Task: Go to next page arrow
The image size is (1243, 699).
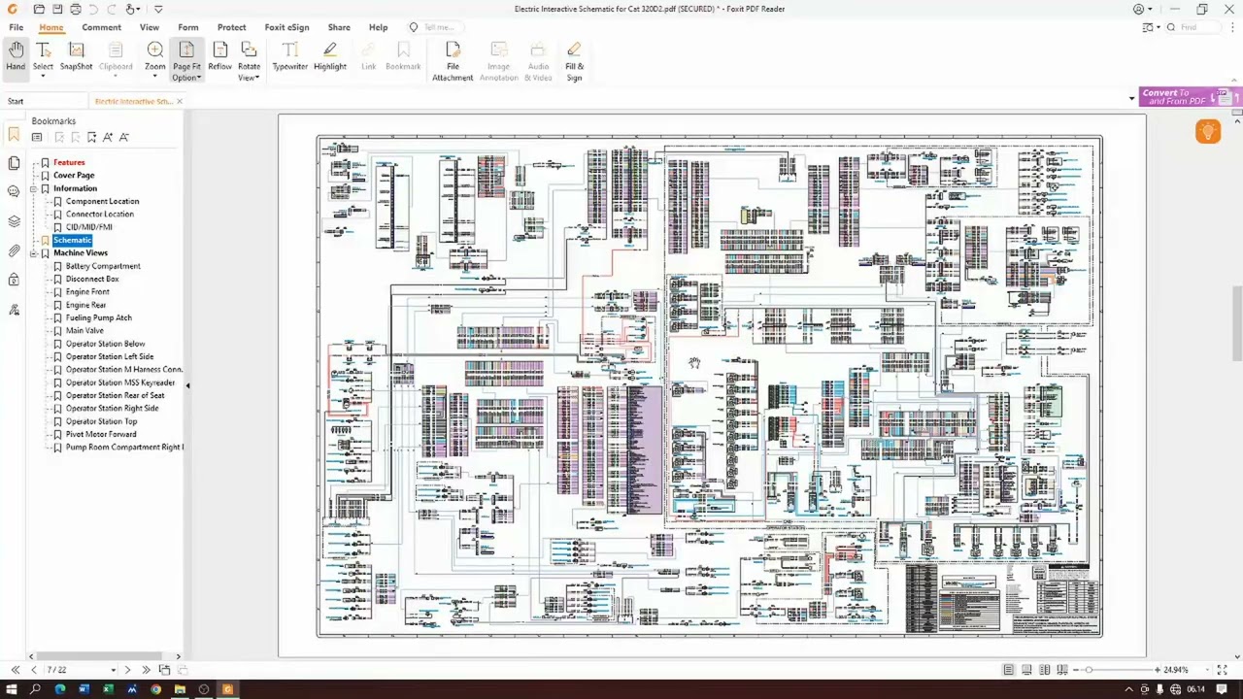Action: click(127, 670)
